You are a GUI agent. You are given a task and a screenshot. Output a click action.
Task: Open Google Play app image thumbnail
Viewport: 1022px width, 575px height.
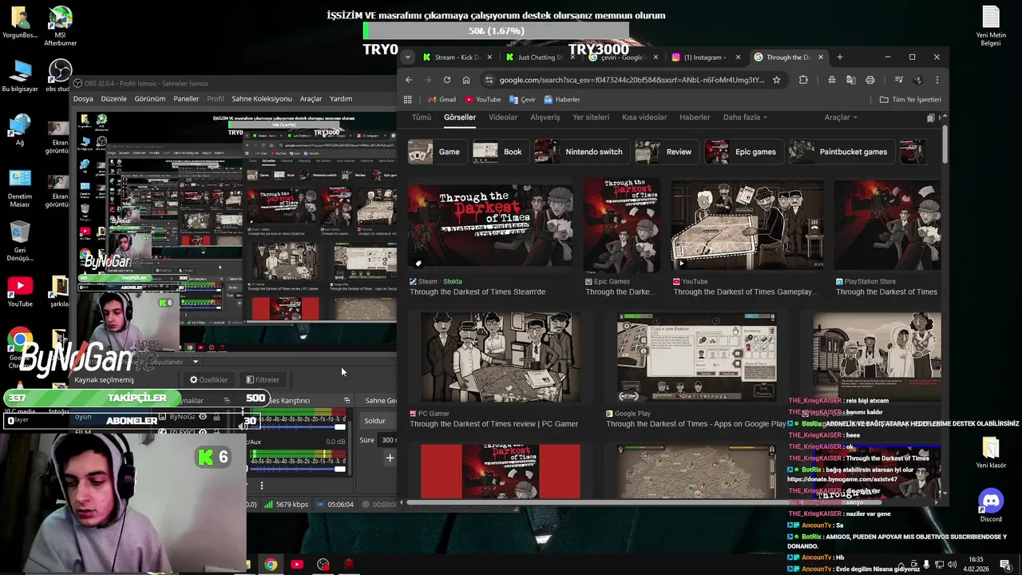(x=696, y=357)
